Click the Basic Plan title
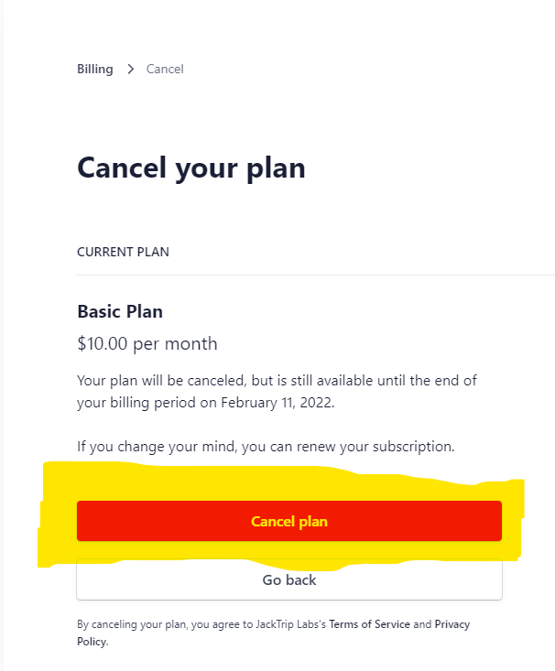555x671 pixels. point(120,311)
